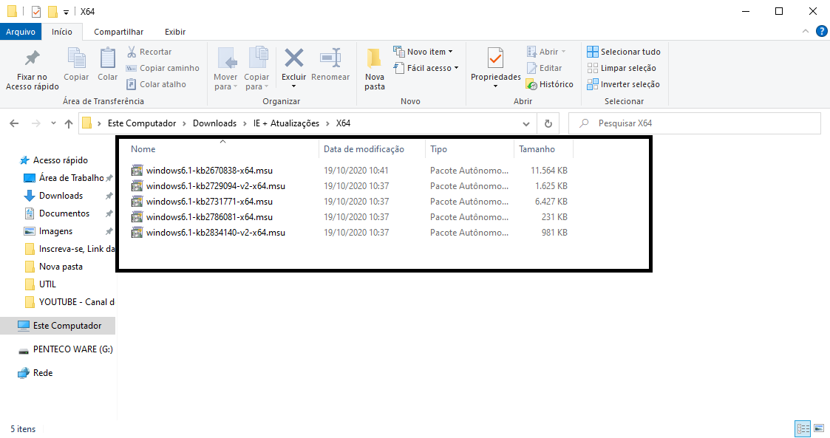Expand the Fácil acesso dropdown

pos(426,68)
